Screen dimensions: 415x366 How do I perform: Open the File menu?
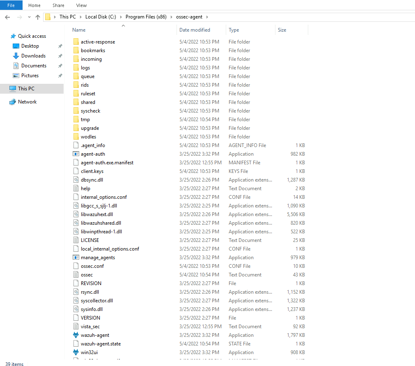pos(11,5)
